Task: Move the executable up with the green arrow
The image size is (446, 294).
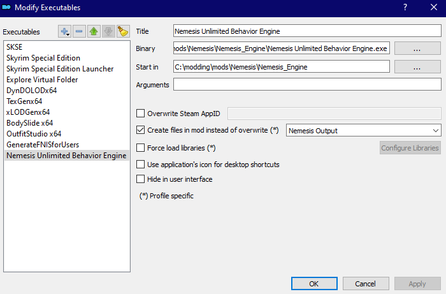Action: click(94, 31)
